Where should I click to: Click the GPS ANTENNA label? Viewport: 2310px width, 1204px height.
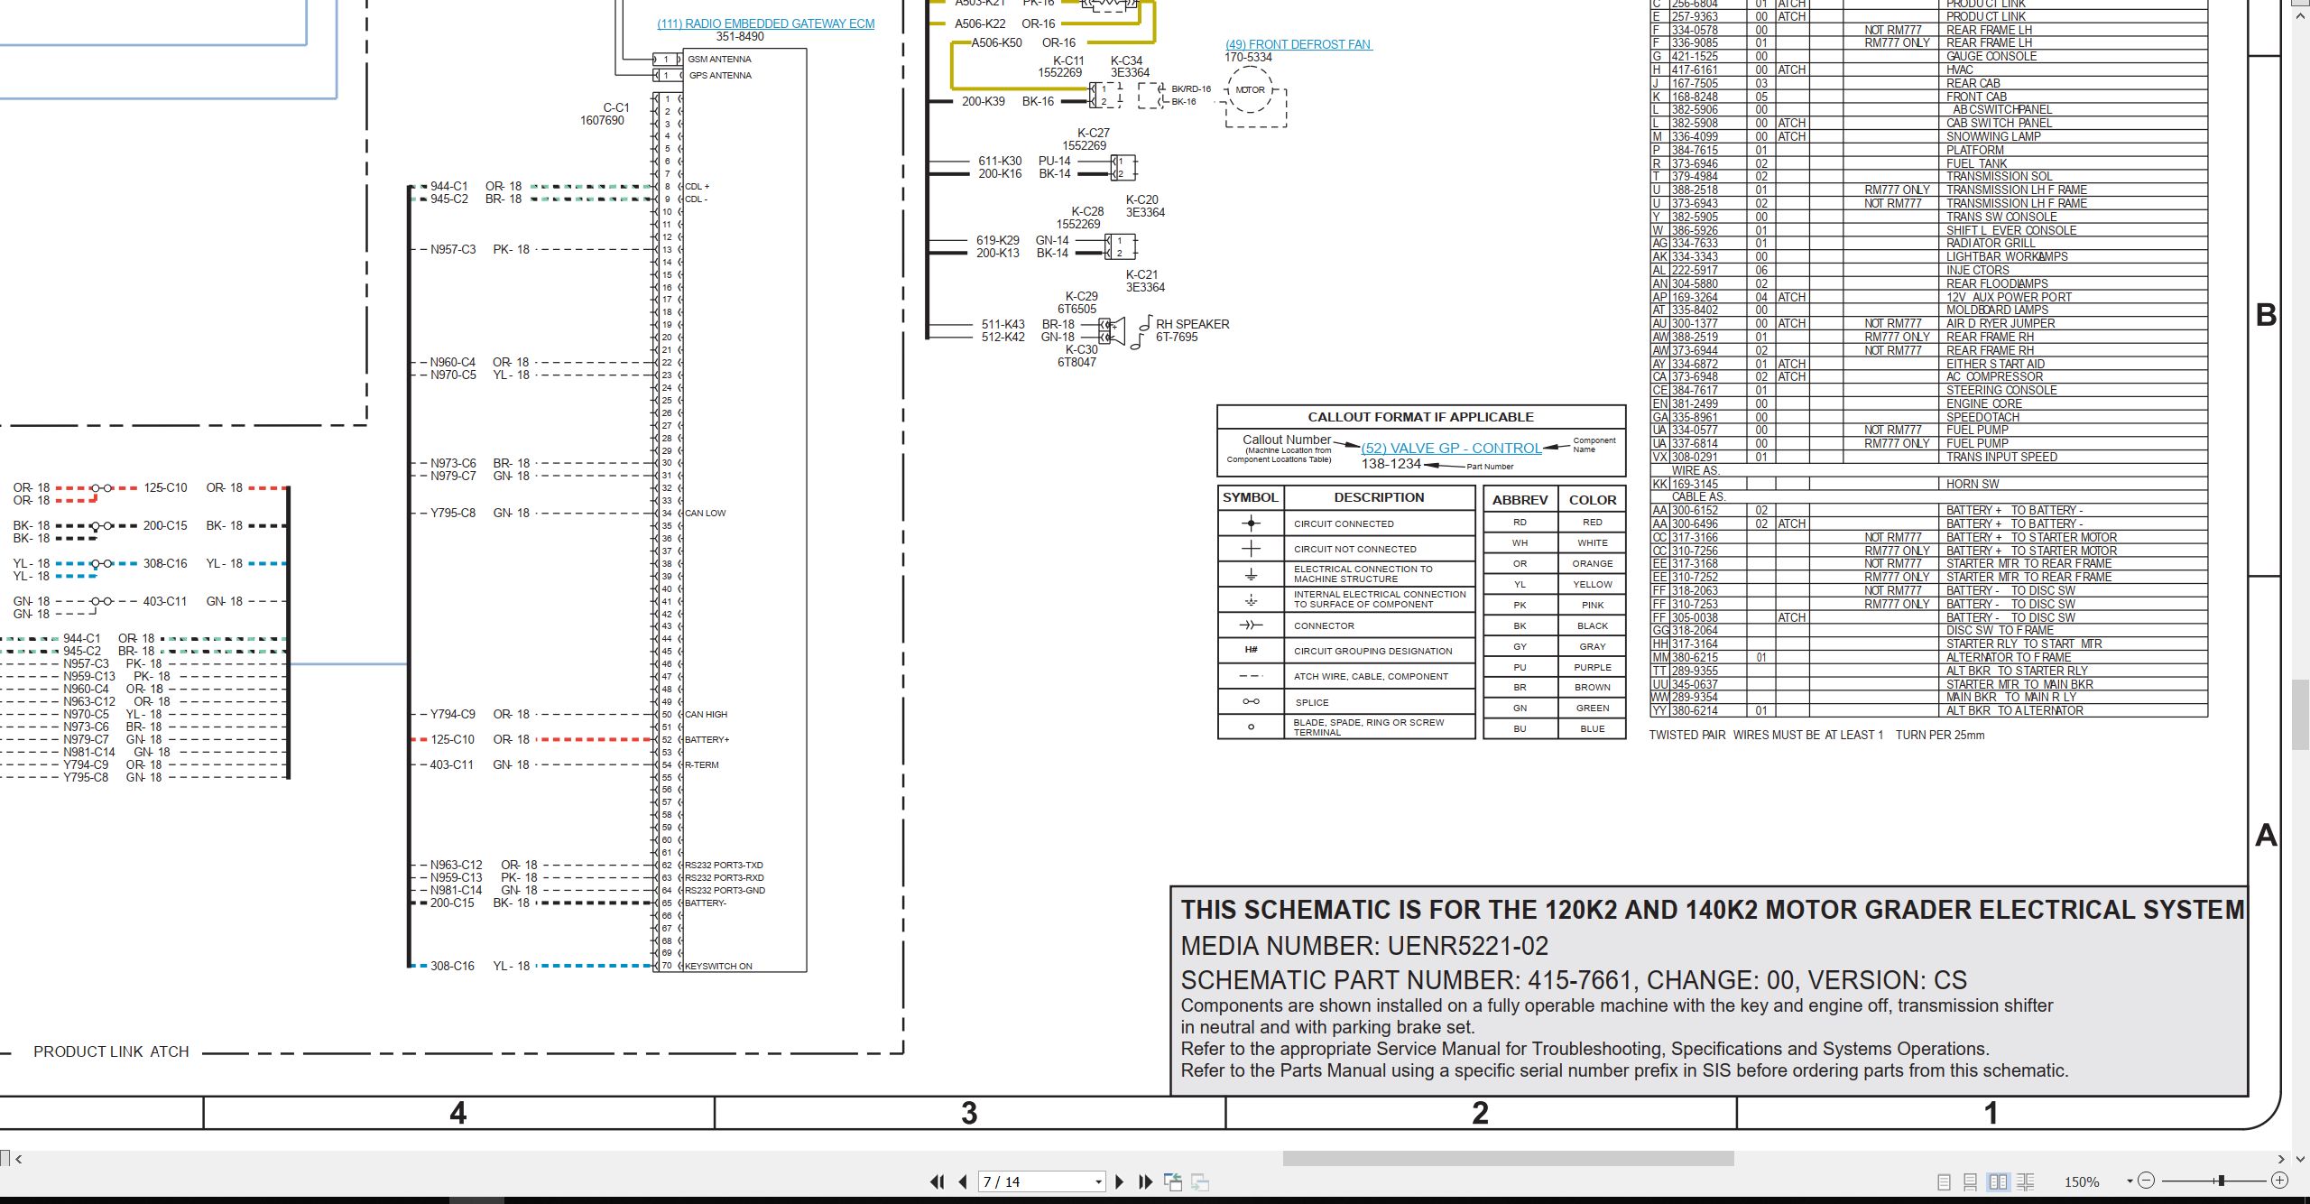(x=720, y=75)
